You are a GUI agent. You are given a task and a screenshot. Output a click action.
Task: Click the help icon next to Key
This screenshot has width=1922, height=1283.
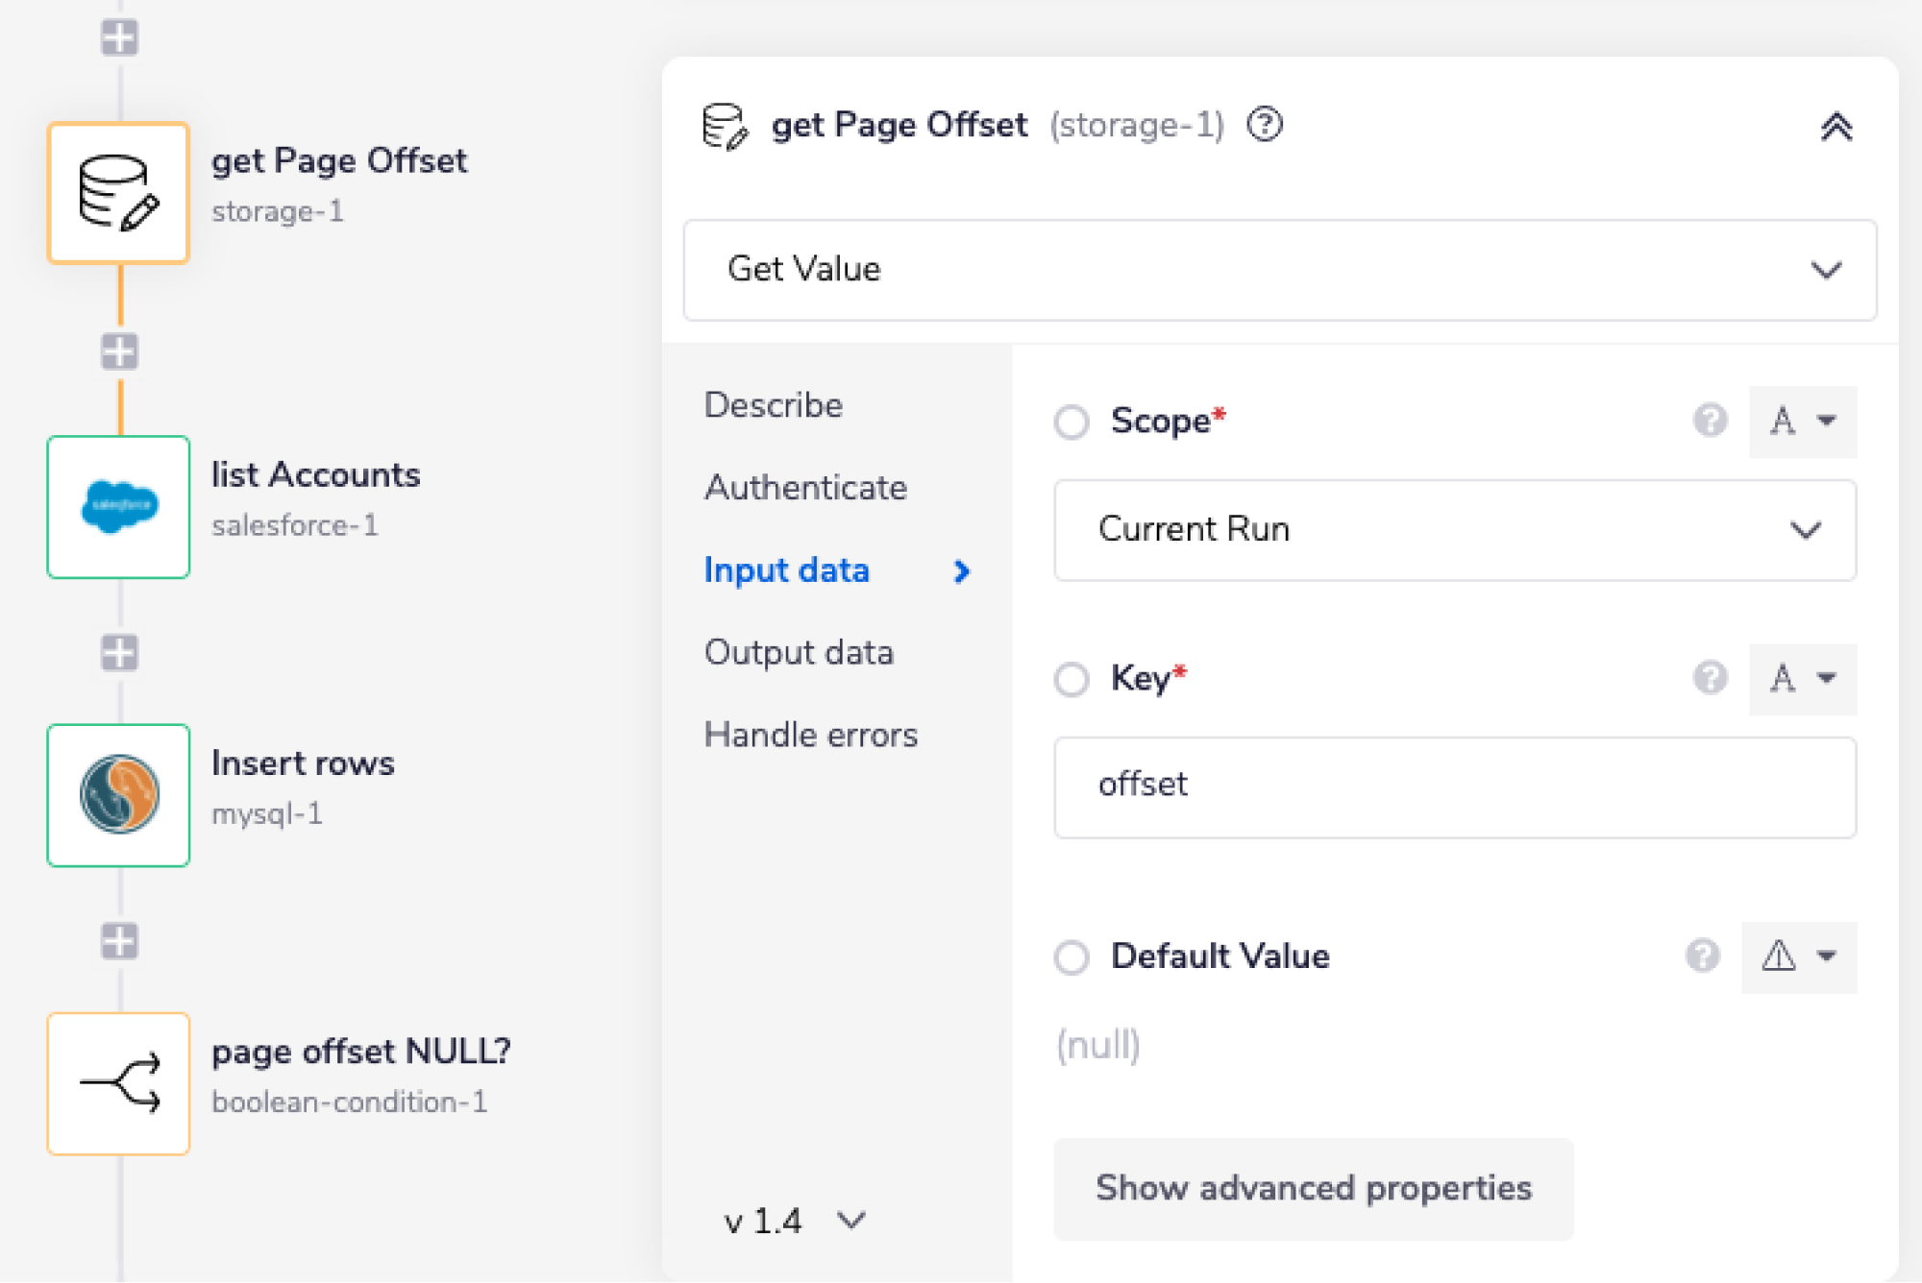tap(1710, 678)
